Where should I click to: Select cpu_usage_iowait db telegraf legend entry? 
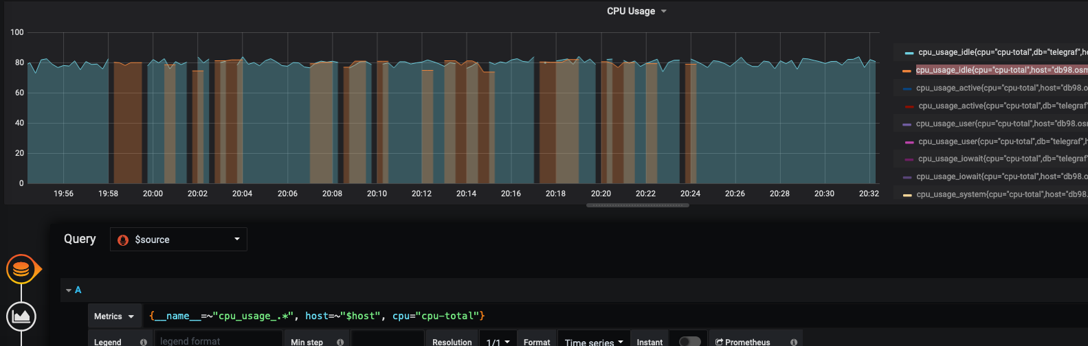coord(1003,159)
